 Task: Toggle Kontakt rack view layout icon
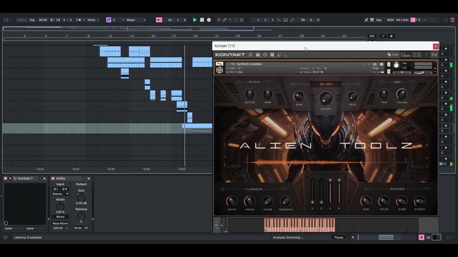pos(272,55)
